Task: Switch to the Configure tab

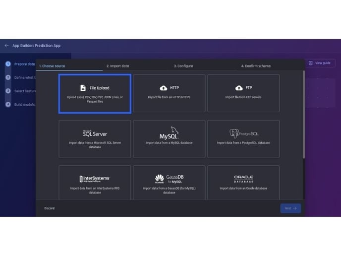Action: [183, 66]
